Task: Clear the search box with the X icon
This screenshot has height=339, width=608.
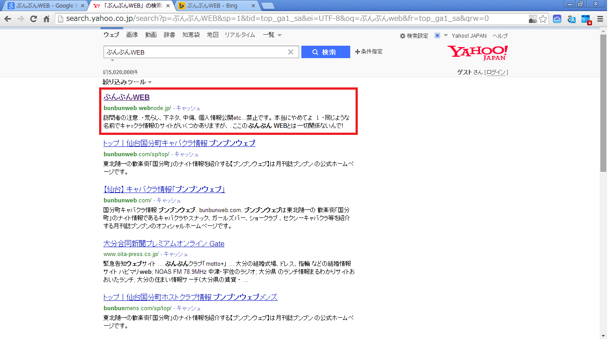Action: (291, 52)
